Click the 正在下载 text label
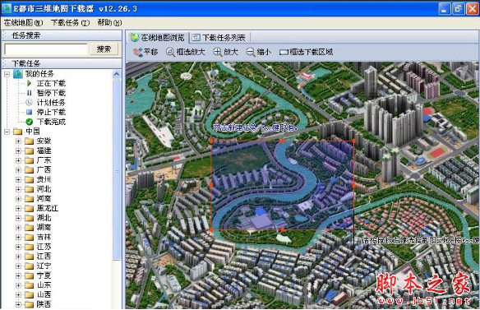This screenshot has width=480, height=310. click(51, 83)
